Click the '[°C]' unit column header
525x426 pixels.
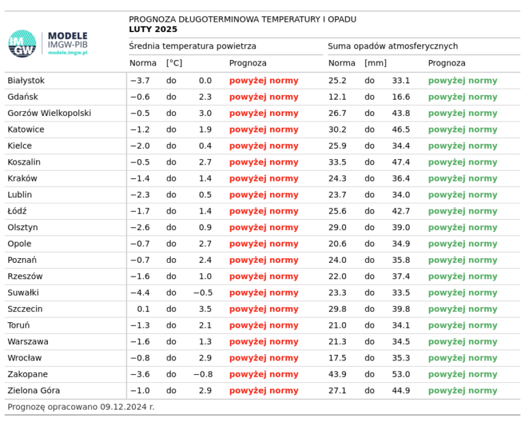coord(174,63)
